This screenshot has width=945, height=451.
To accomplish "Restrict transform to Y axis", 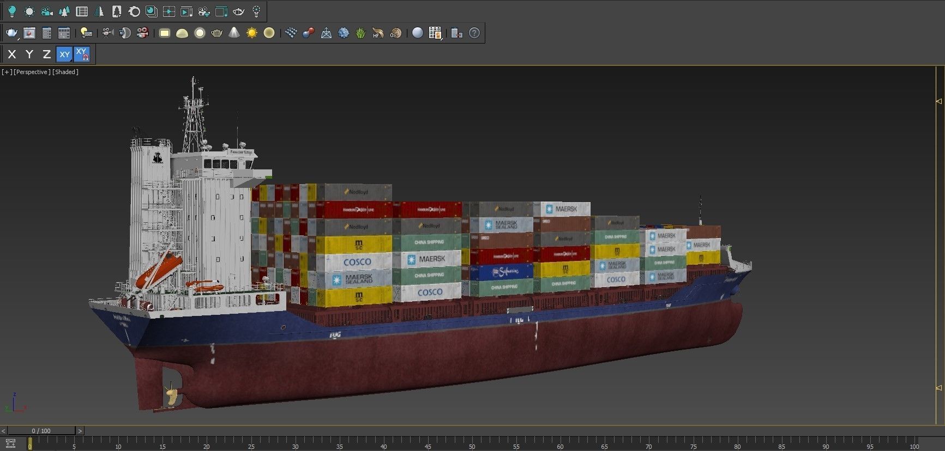I will 29,54.
